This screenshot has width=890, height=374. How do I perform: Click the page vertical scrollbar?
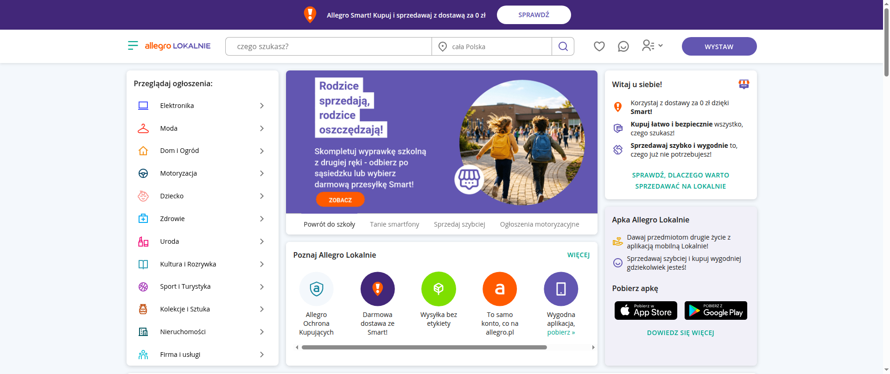tap(886, 42)
